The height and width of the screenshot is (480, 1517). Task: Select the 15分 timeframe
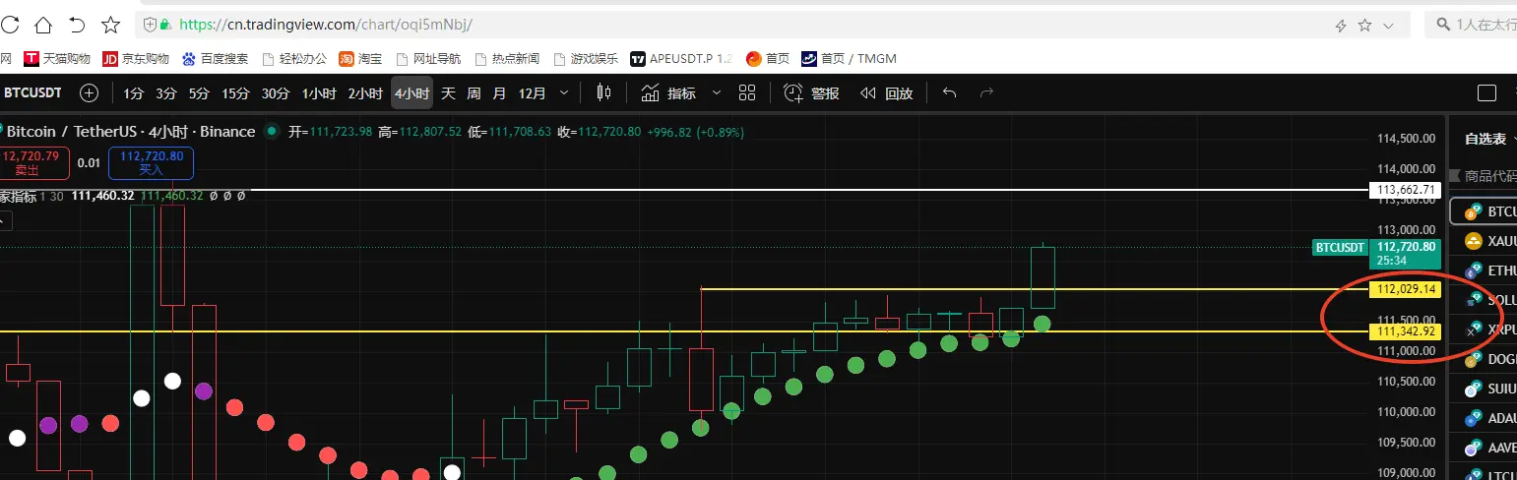(x=235, y=93)
